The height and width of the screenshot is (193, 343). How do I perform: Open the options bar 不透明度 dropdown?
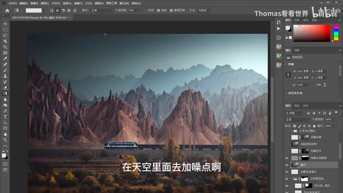138,10
